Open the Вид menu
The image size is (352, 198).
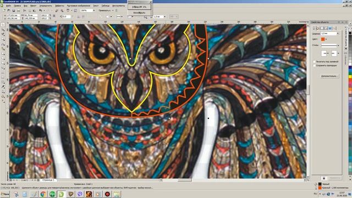[26, 5]
